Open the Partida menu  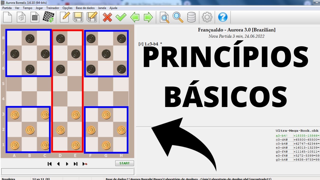7,8
